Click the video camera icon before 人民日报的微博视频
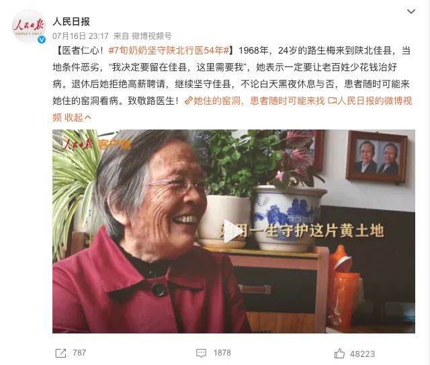Viewport: 430px width, 365px height. [332, 101]
